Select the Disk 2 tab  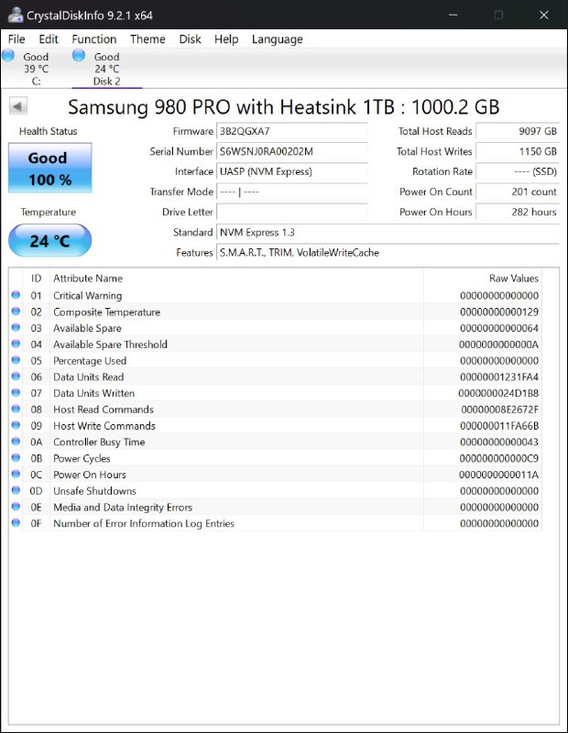click(106, 69)
